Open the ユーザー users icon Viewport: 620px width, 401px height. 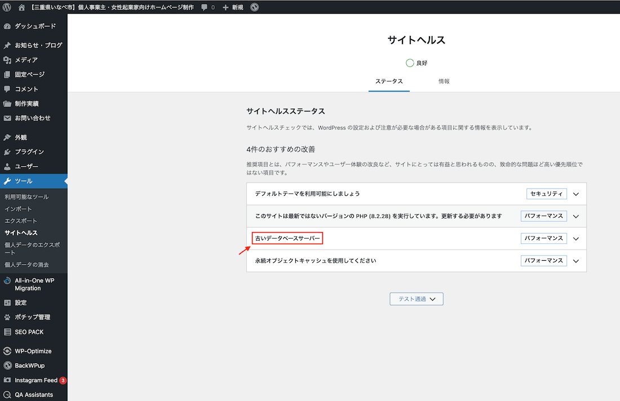coord(7,166)
